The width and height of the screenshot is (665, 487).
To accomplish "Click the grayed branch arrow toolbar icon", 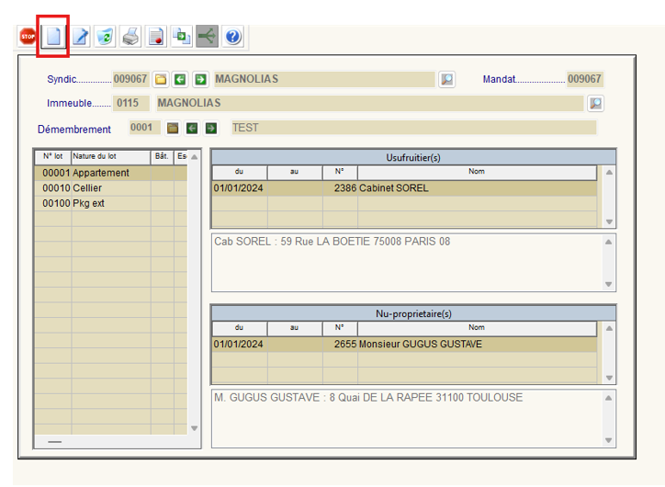I will pos(208,37).
